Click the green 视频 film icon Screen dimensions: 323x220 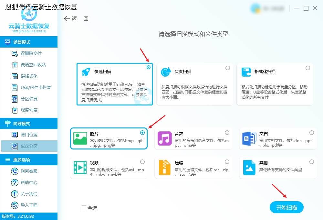[x=80, y=167]
